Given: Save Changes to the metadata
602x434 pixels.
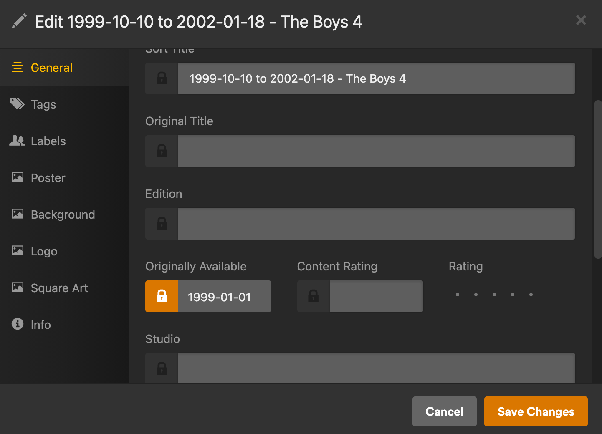Looking at the screenshot, I should pyautogui.click(x=536, y=411).
